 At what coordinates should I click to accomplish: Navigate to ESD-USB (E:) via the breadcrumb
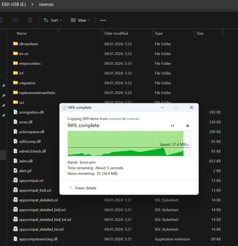[14, 4]
